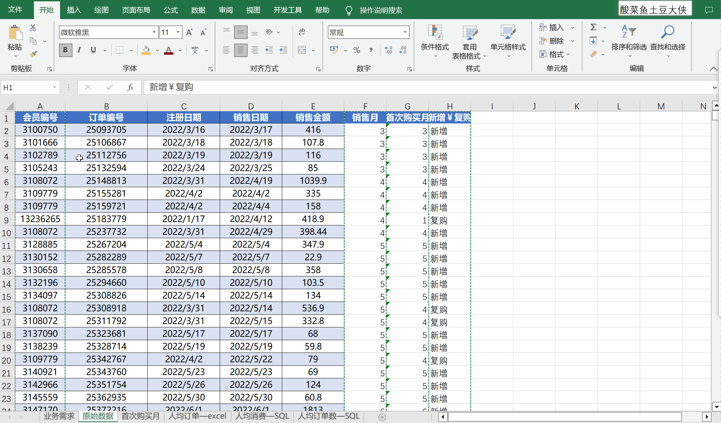Toggle Italic formatting button

(79, 50)
